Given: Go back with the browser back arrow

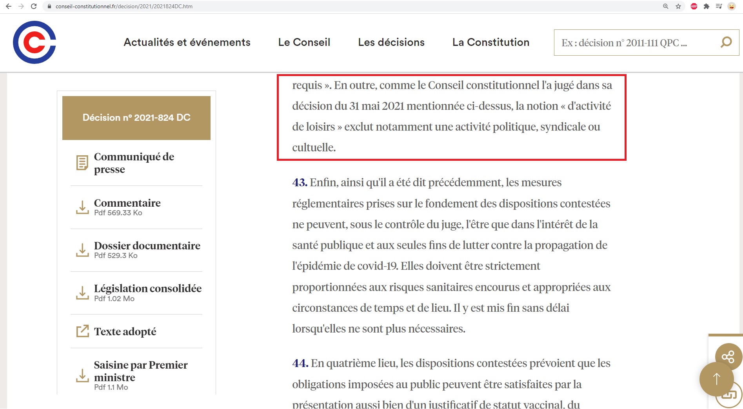Looking at the screenshot, I should 9,6.
